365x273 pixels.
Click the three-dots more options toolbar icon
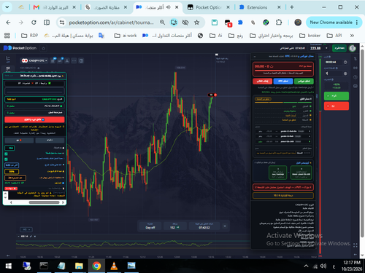click(x=74, y=60)
